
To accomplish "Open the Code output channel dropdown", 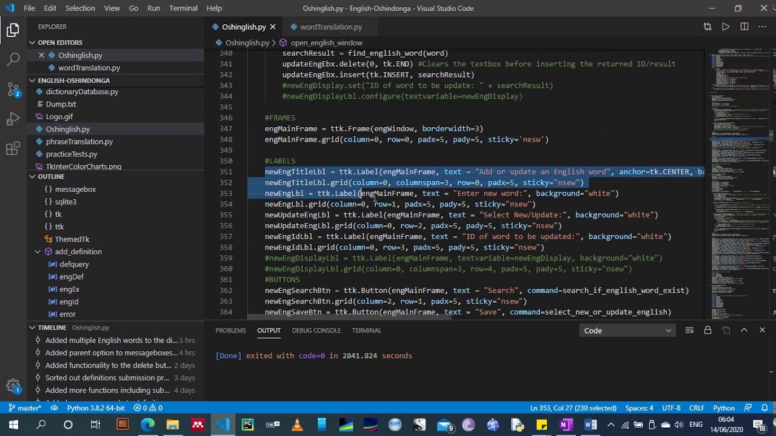I will pyautogui.click(x=627, y=331).
